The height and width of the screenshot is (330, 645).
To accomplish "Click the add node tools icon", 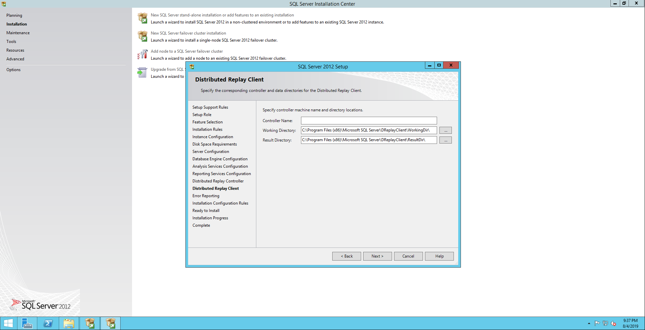I will click(142, 54).
